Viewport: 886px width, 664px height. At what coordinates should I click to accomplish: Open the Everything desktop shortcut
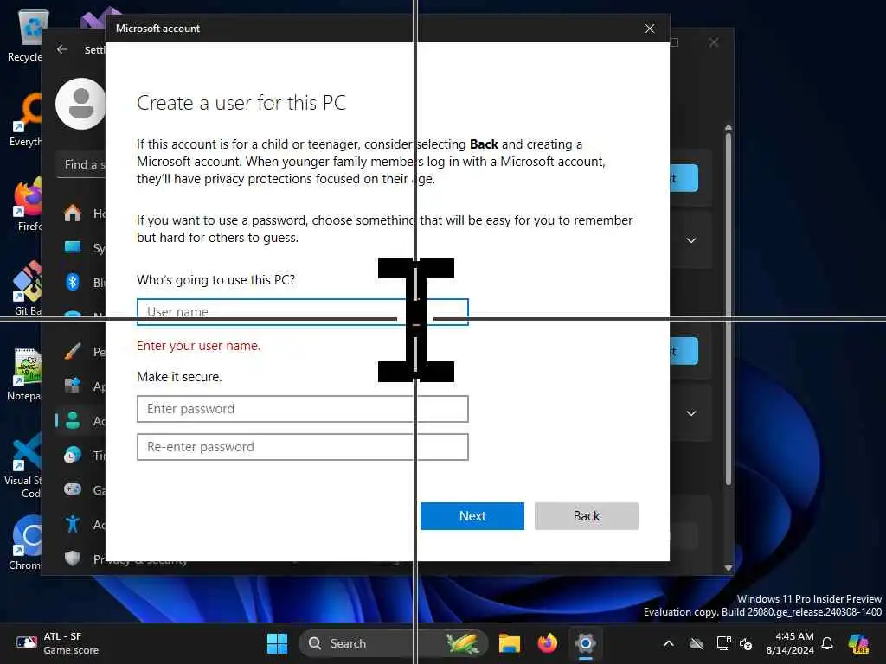(x=25, y=119)
